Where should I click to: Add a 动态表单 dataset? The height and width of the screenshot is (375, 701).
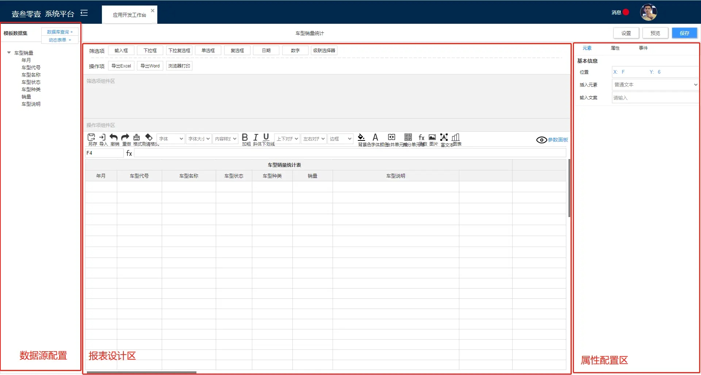click(60, 40)
